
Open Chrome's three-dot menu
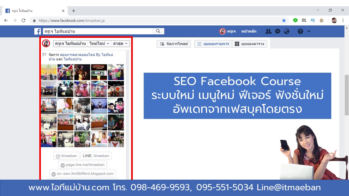(343, 20)
